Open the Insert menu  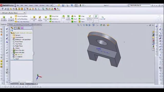[x=31, y=5]
